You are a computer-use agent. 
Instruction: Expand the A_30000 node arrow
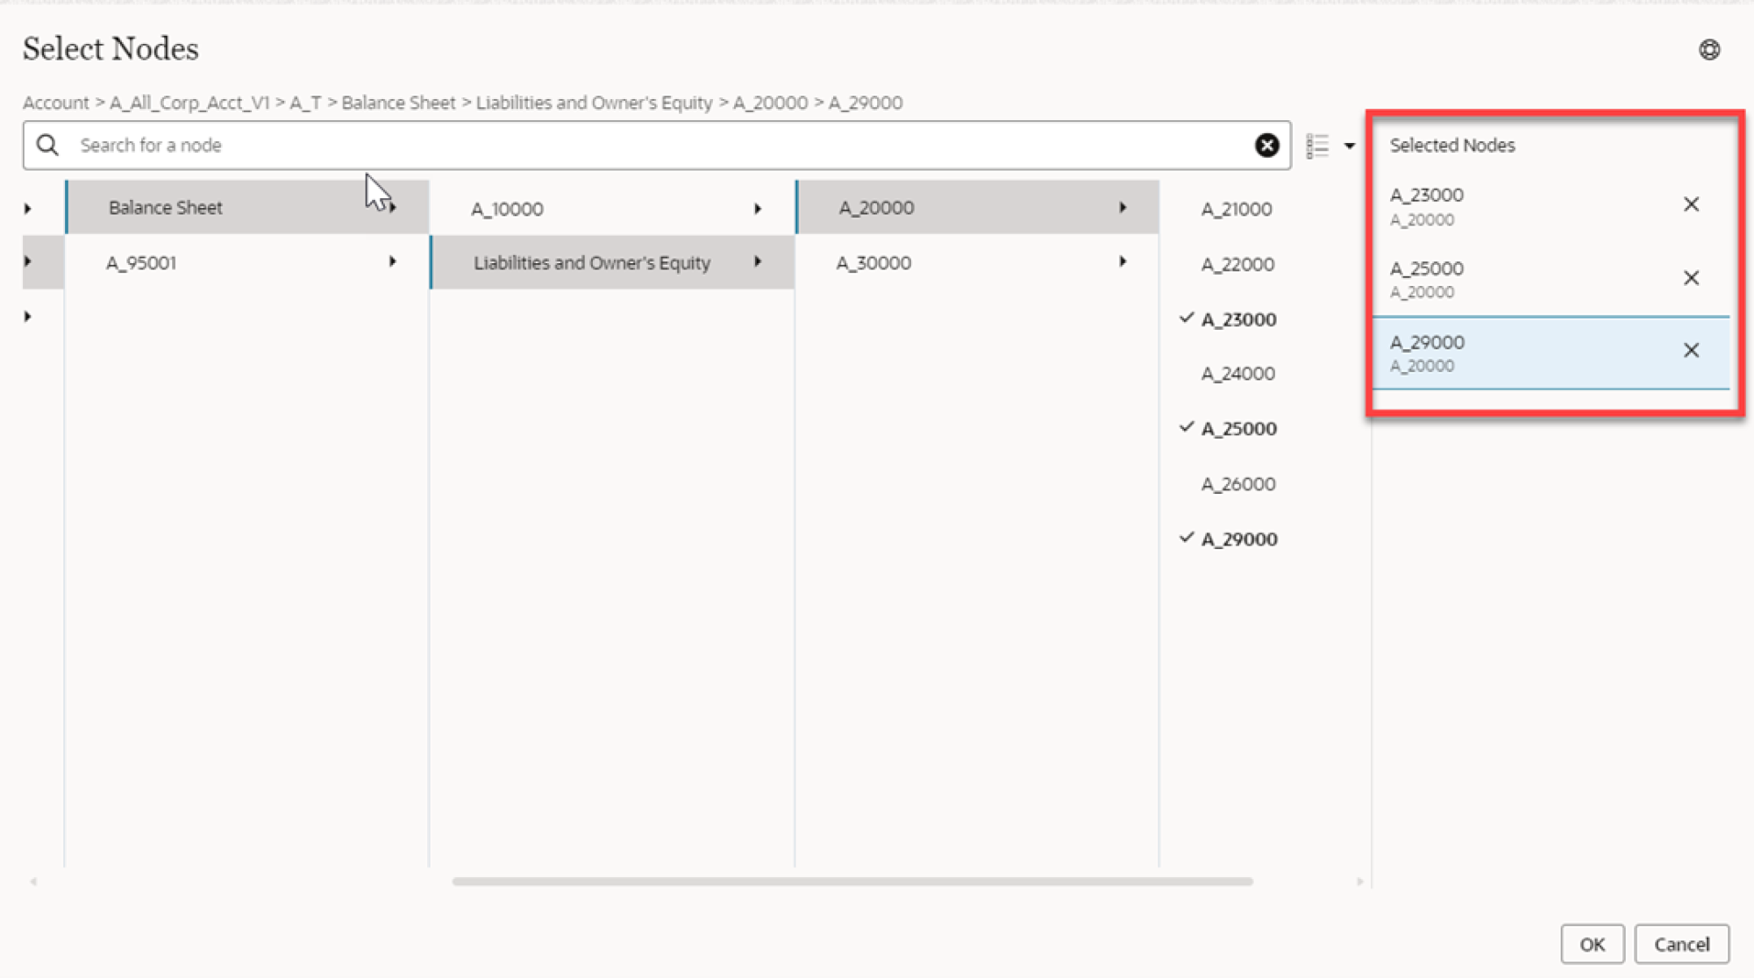point(1123,261)
